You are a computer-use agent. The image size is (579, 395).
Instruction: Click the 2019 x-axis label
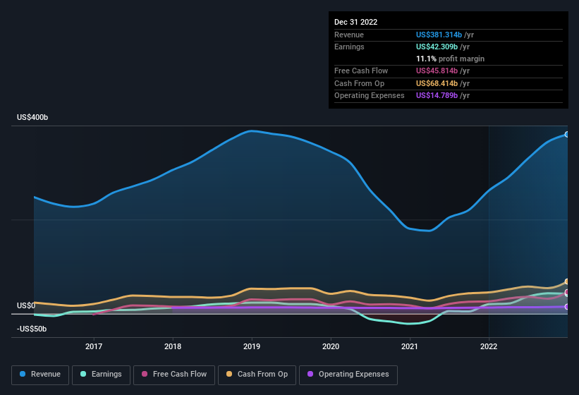click(x=252, y=346)
